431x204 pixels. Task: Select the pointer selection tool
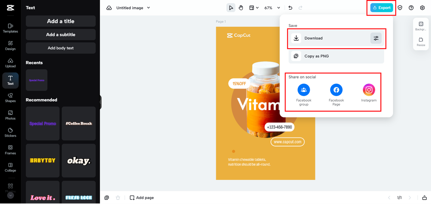[231, 8]
